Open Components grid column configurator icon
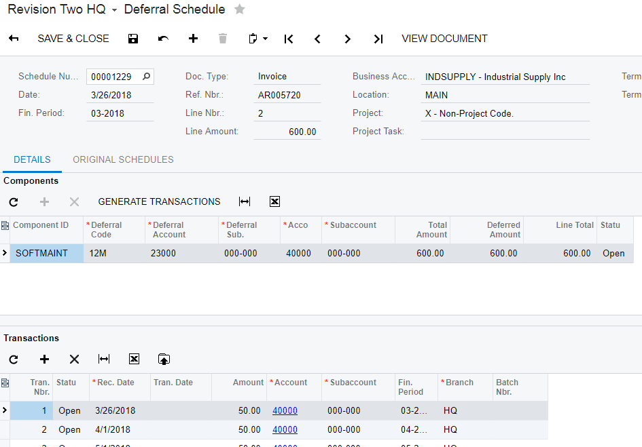The image size is (642, 447). click(x=5, y=225)
